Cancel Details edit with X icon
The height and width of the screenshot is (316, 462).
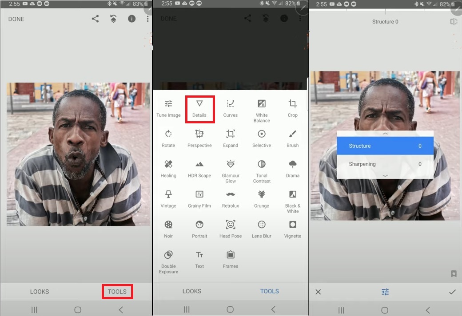click(x=318, y=292)
